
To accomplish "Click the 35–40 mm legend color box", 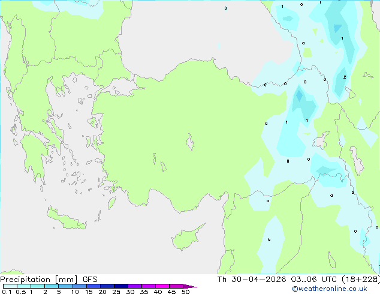I will (x=149, y=286).
